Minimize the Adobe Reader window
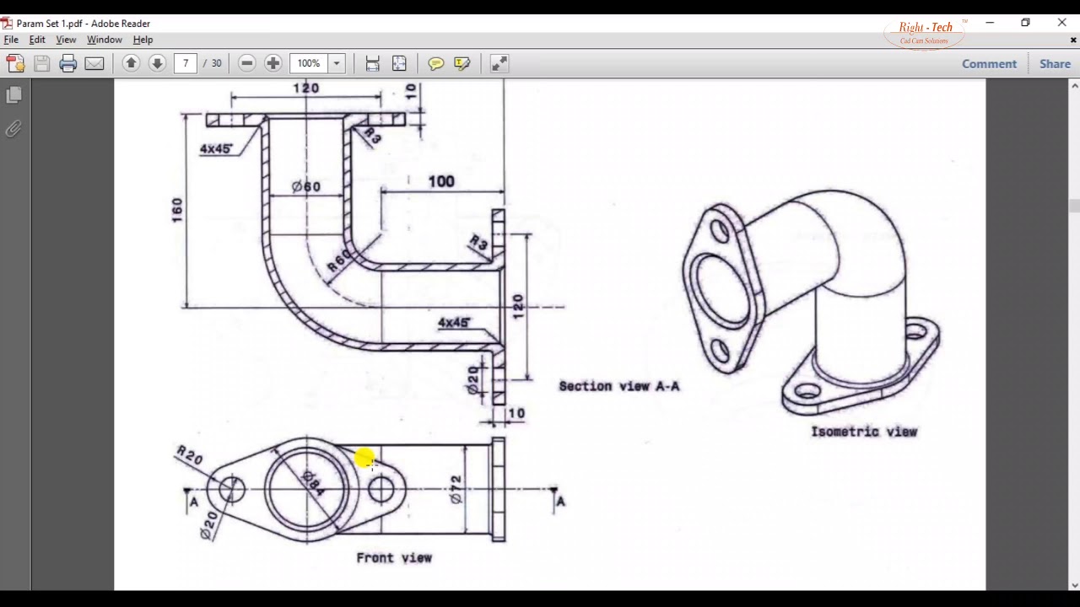 990,23
